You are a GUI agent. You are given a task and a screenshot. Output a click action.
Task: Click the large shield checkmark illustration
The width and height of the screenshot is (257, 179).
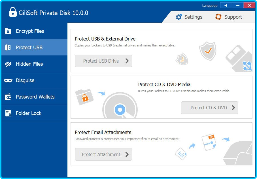(208, 51)
